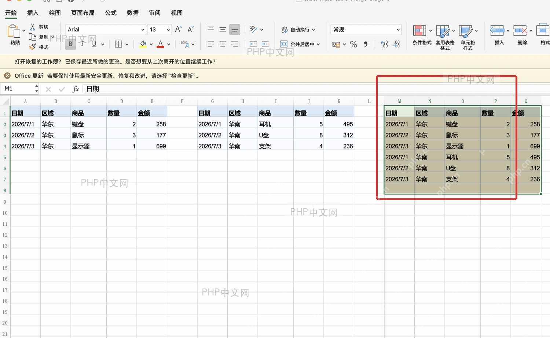The width and height of the screenshot is (550, 338).
Task: Toggle Merge and Center (合并后居中)
Action: [x=297, y=44]
